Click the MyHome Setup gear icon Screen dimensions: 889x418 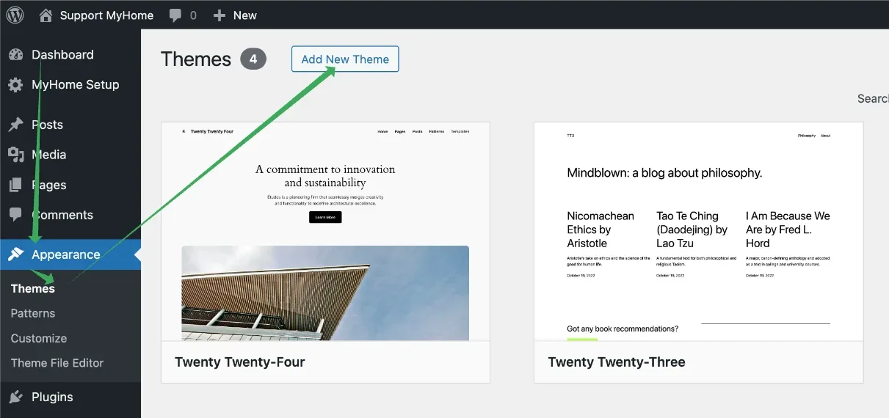15,85
